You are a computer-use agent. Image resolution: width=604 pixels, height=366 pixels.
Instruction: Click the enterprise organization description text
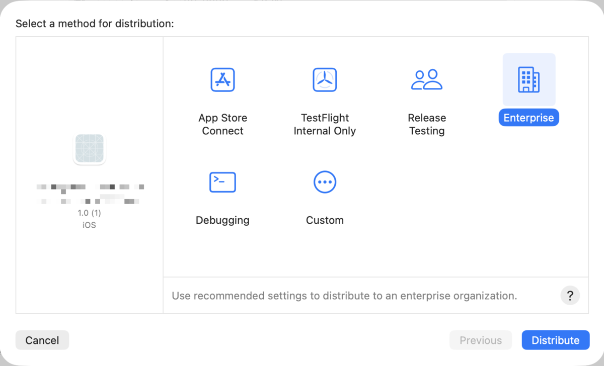pos(344,296)
